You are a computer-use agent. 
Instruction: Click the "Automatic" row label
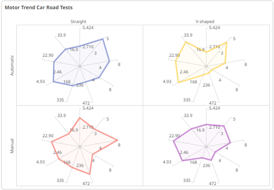(x=12, y=65)
